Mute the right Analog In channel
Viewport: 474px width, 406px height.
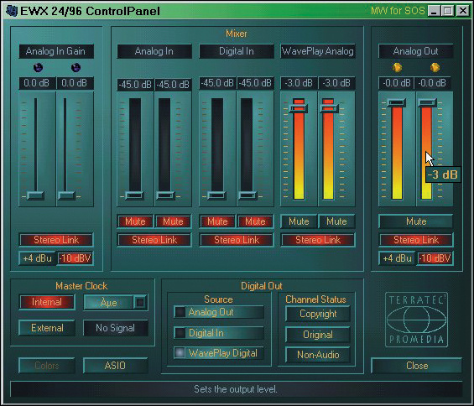pyautogui.click(x=173, y=221)
